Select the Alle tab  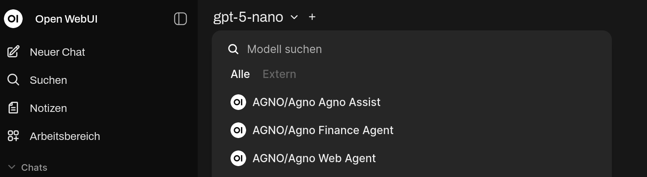[x=240, y=74]
